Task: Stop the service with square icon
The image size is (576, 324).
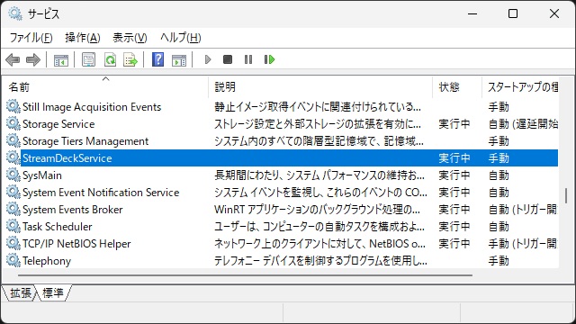Action: point(228,59)
